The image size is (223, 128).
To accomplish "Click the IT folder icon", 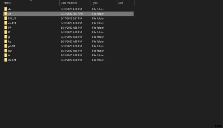I will coord(6,32).
